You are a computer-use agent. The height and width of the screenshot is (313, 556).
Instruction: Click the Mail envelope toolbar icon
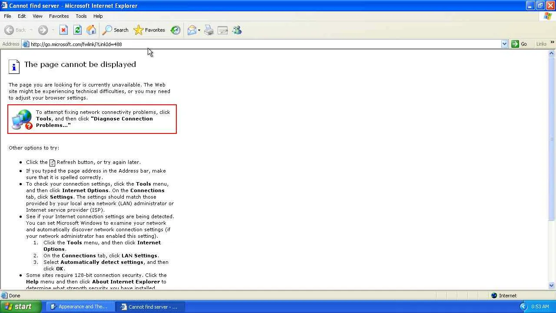[192, 30]
